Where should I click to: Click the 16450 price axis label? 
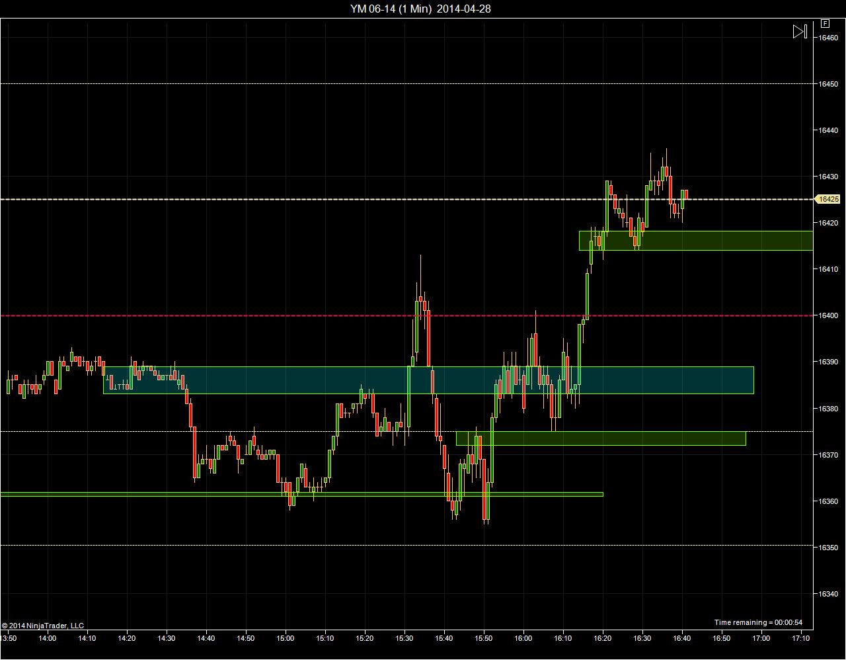(x=828, y=84)
